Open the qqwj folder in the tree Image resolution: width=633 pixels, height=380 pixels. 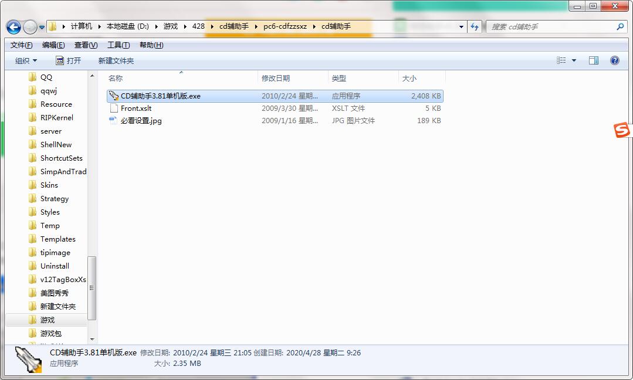point(49,91)
